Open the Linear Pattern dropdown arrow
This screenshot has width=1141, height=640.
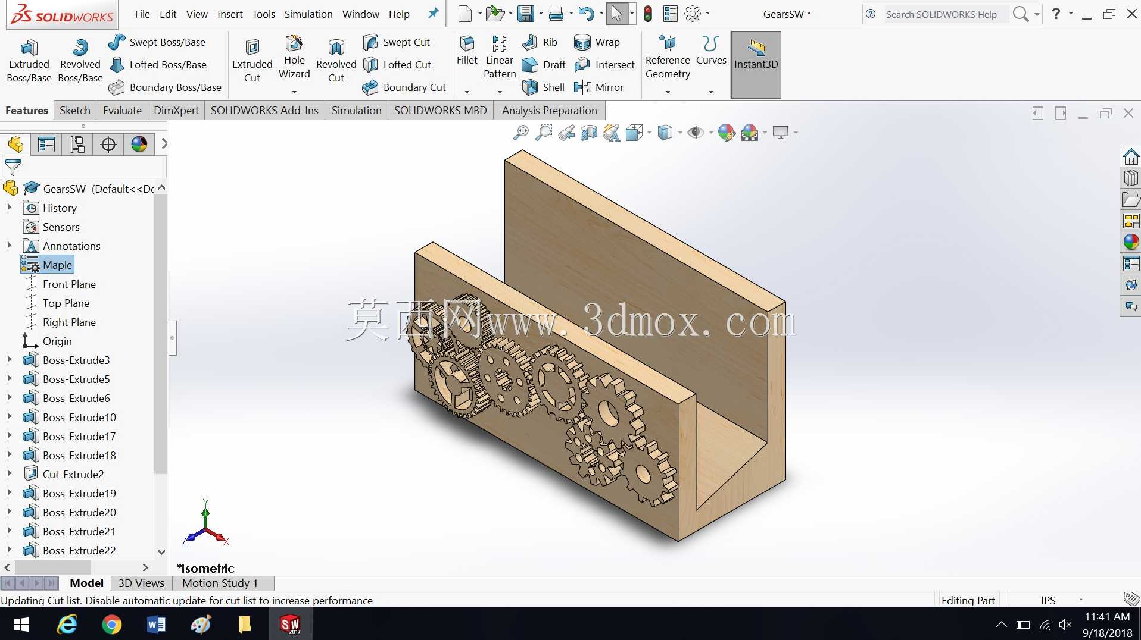pyautogui.click(x=500, y=92)
